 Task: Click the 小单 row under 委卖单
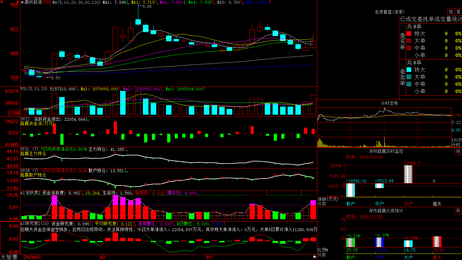click(x=434, y=91)
